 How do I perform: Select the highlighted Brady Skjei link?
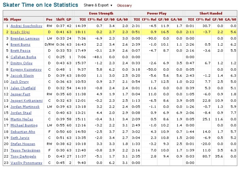coord(20,32)
